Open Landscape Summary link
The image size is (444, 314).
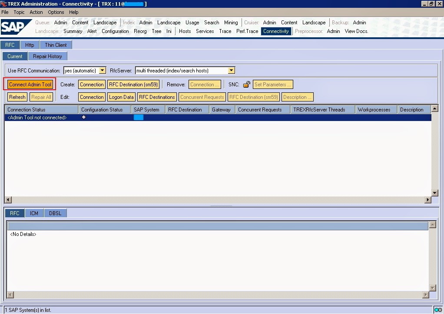point(73,31)
